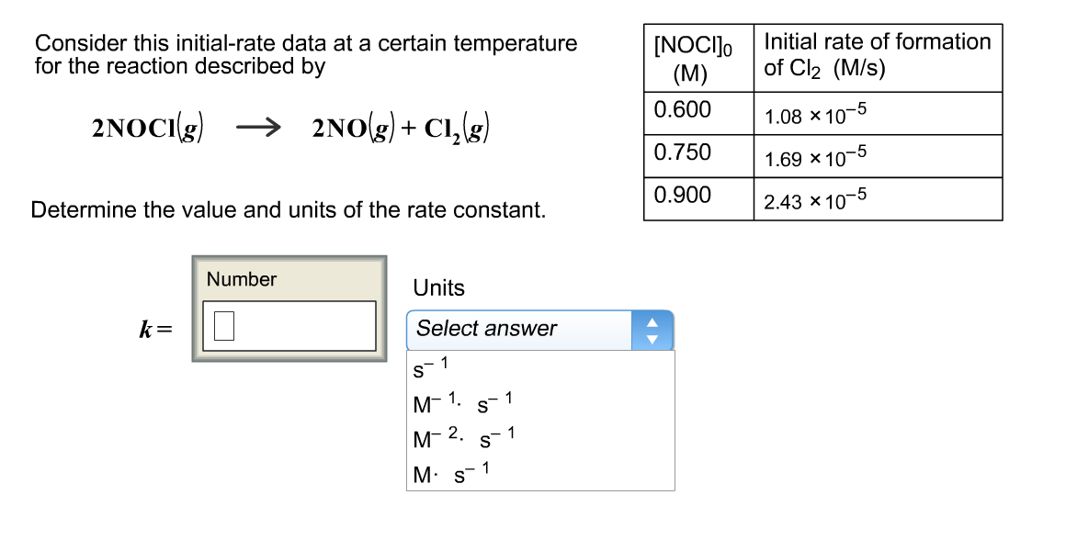This screenshot has width=1066, height=551.
Task: Click the 'Number' label in answer box
Action: point(241,279)
